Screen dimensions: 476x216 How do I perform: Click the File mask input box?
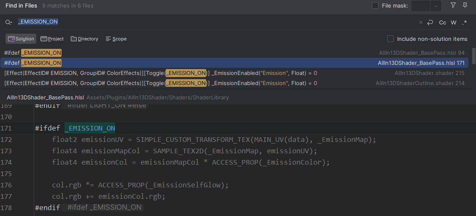point(420,6)
